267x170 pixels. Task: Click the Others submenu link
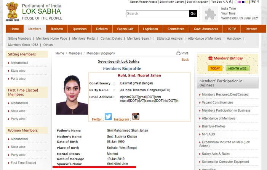(48, 45)
